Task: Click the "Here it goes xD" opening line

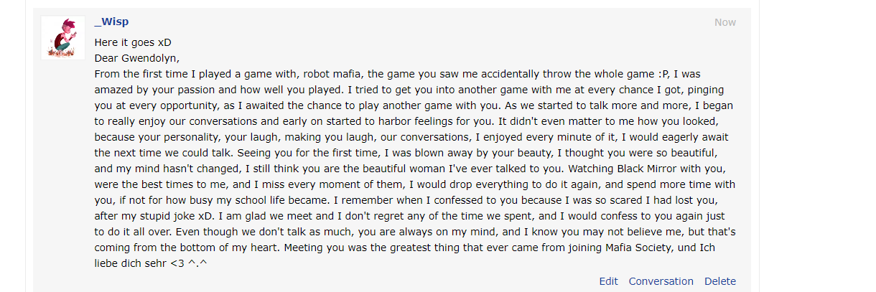Action: click(x=133, y=42)
